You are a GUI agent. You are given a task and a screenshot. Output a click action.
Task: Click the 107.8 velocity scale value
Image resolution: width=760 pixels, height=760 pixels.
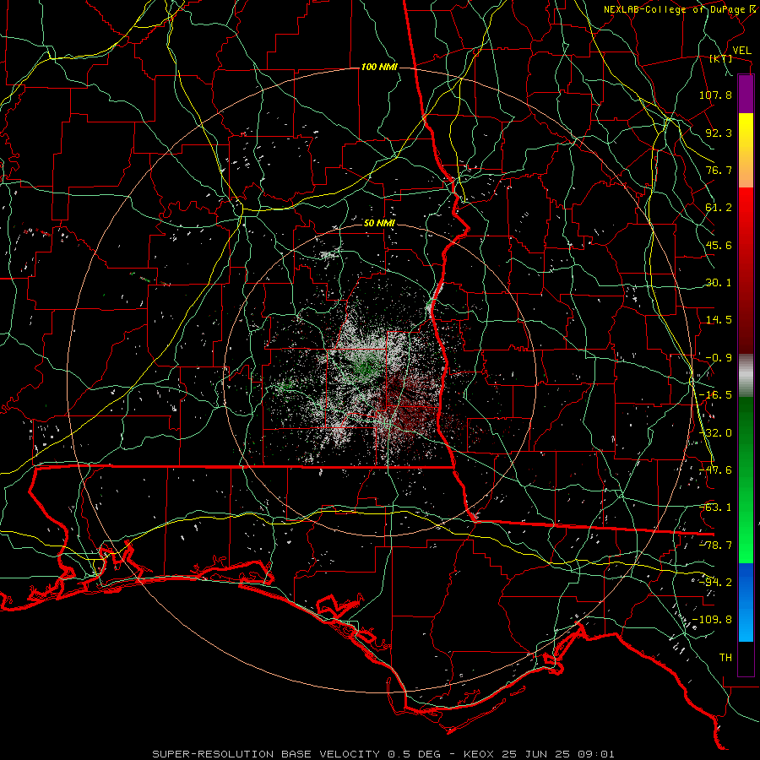[715, 95]
